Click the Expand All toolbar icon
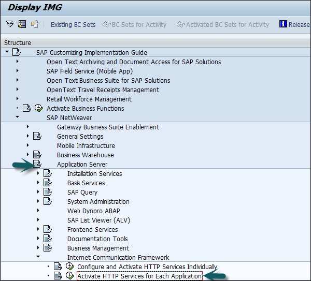Screen dimensions: 311x281 click(9, 24)
